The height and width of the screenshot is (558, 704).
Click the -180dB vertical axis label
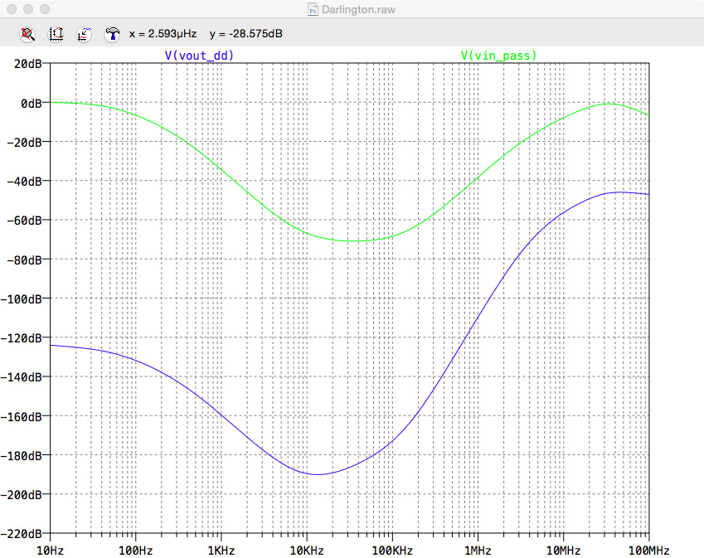click(x=21, y=456)
